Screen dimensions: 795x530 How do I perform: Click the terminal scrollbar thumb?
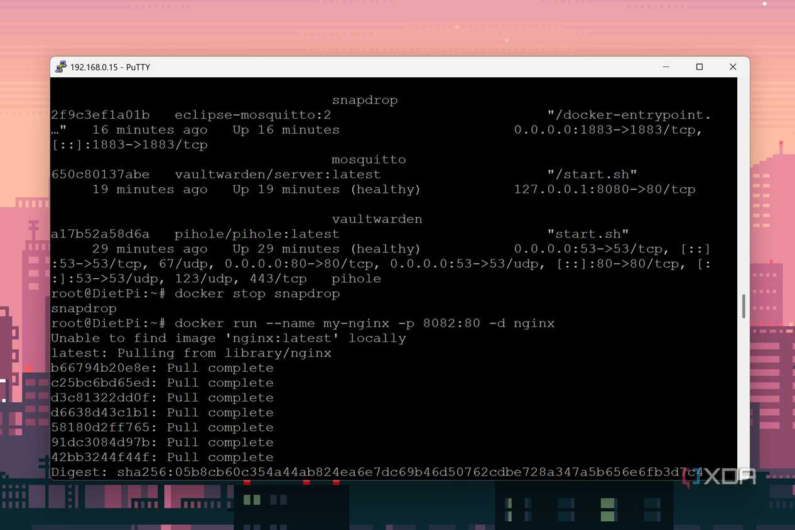coord(744,306)
